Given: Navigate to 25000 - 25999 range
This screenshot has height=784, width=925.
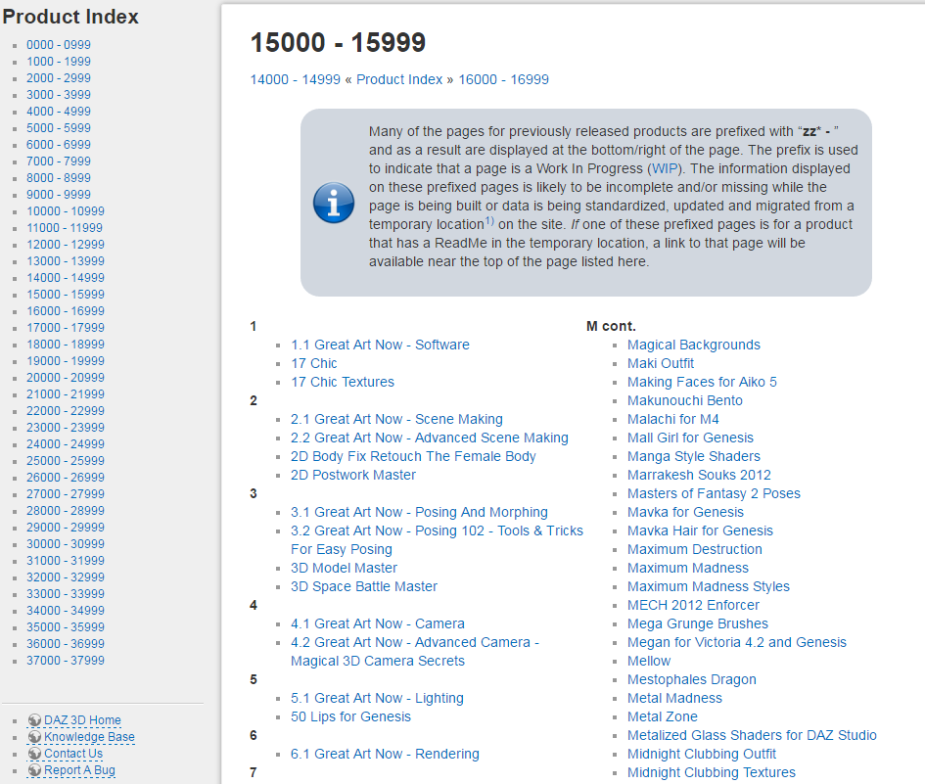Looking at the screenshot, I should [66, 461].
